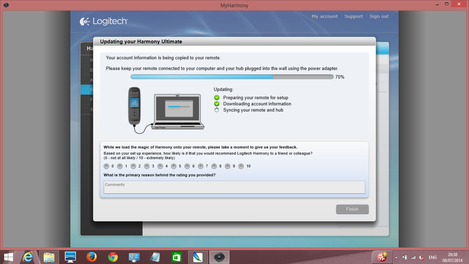Image resolution: width=469 pixels, height=264 pixels.
Task: Select rating 7 radio button
Action: click(201, 166)
